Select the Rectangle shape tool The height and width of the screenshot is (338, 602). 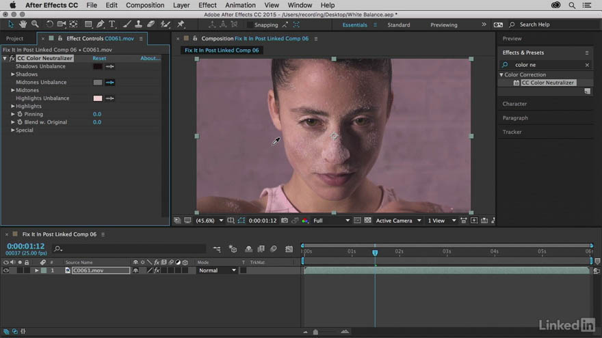coord(88,25)
